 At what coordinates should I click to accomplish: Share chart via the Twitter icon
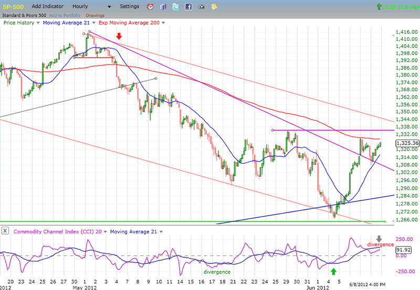[x=175, y=7]
